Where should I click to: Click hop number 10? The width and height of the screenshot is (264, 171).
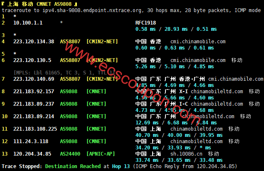tap(5, 116)
